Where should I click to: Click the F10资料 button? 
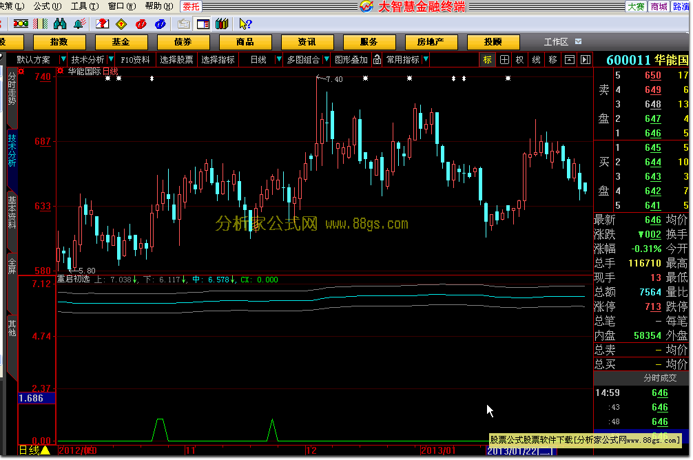135,60
